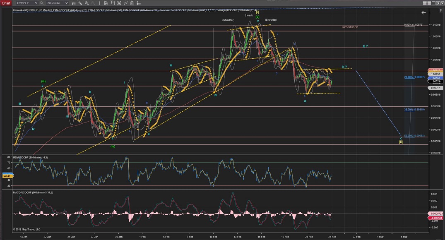The height and width of the screenshot is (240, 445).
Task: Activate the zoom in magnifier
Action: pyautogui.click(x=87, y=3)
